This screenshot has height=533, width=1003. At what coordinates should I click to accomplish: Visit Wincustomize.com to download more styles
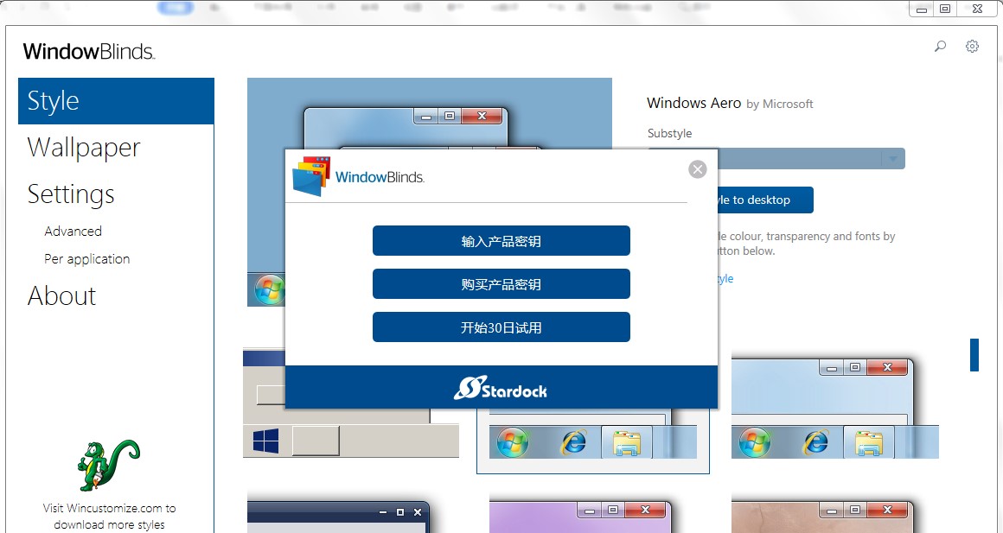click(x=109, y=517)
